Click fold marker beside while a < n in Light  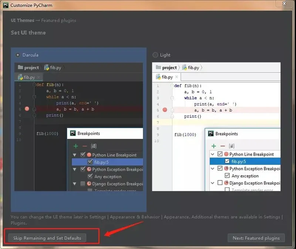tap(172, 98)
